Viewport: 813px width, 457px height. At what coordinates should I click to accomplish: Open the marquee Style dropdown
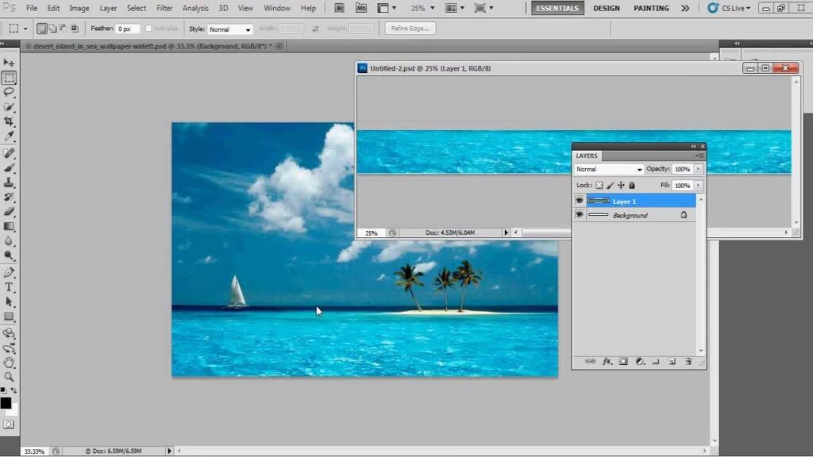[230, 29]
